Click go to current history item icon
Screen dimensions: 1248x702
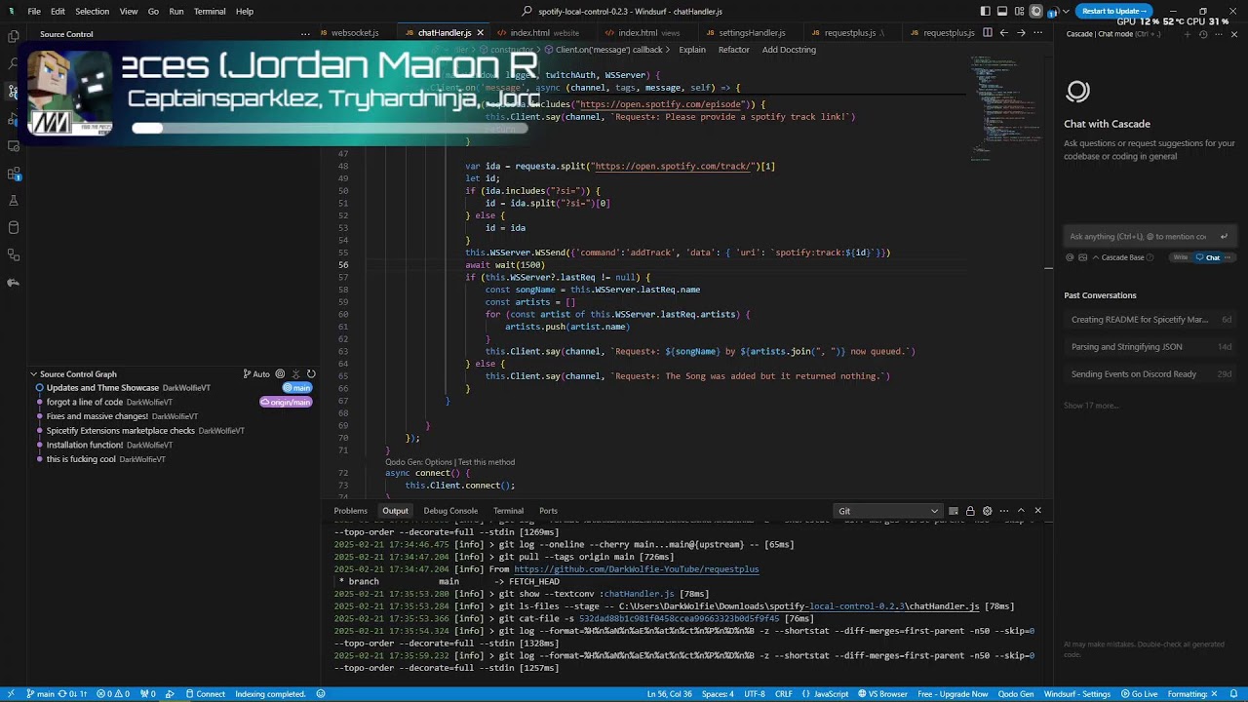(280, 374)
